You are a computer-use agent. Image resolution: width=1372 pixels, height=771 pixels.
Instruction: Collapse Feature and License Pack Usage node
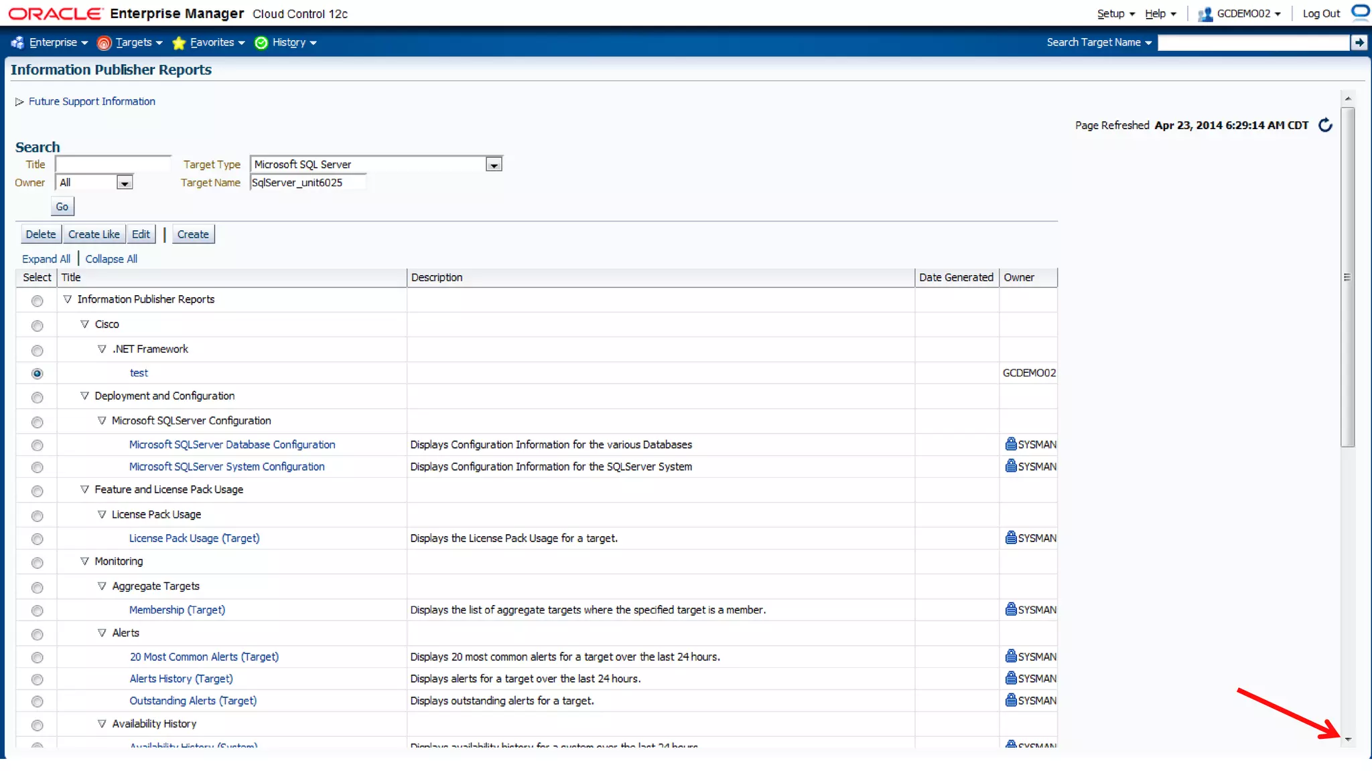point(84,489)
